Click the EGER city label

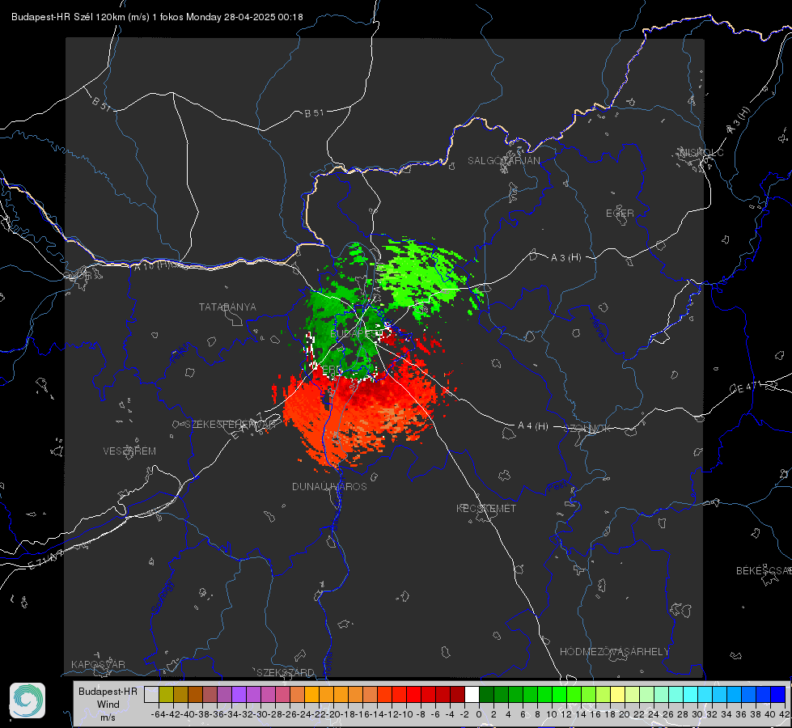pyautogui.click(x=620, y=214)
